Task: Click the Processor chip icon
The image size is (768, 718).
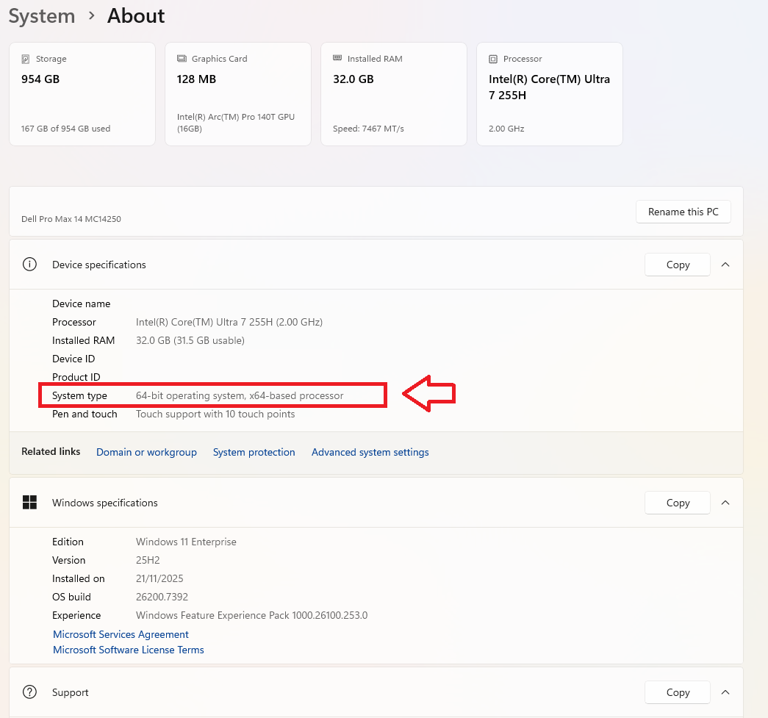Action: 493,59
